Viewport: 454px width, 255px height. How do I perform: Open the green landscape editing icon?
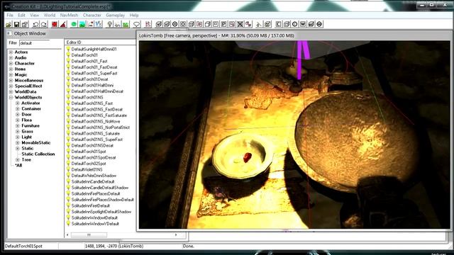[x=82, y=24]
